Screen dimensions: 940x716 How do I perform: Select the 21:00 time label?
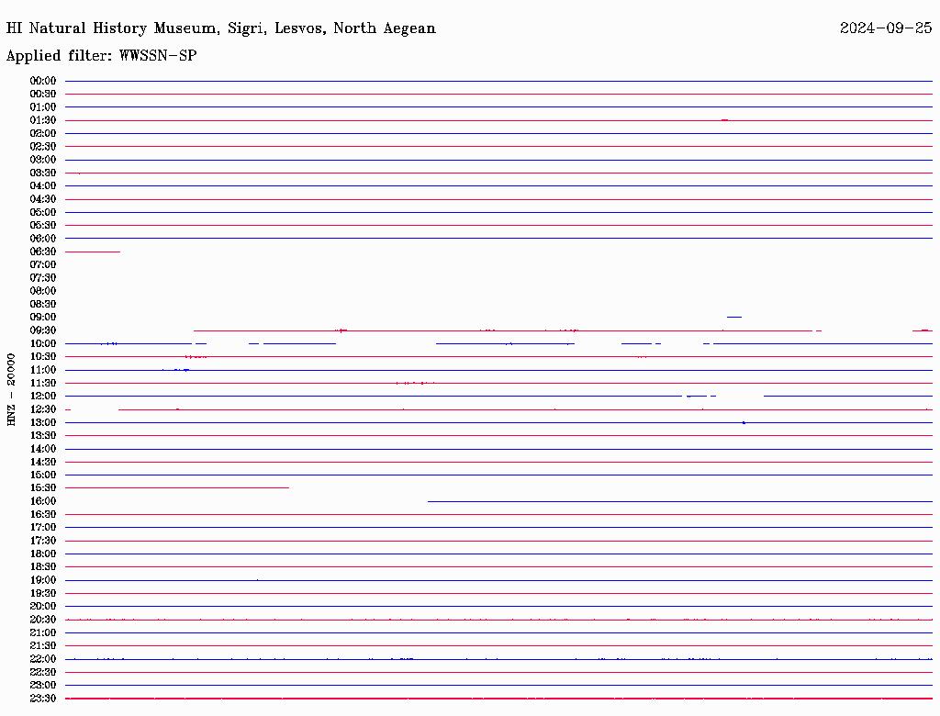(x=43, y=632)
